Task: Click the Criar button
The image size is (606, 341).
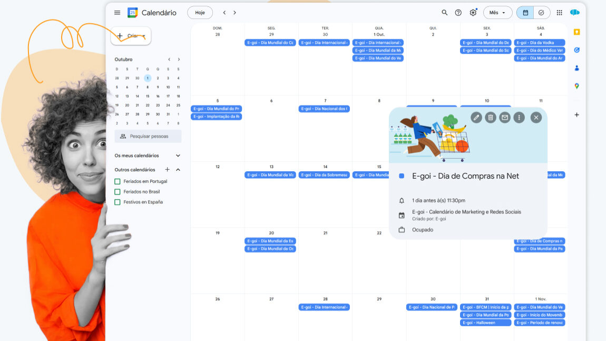Action: click(131, 36)
